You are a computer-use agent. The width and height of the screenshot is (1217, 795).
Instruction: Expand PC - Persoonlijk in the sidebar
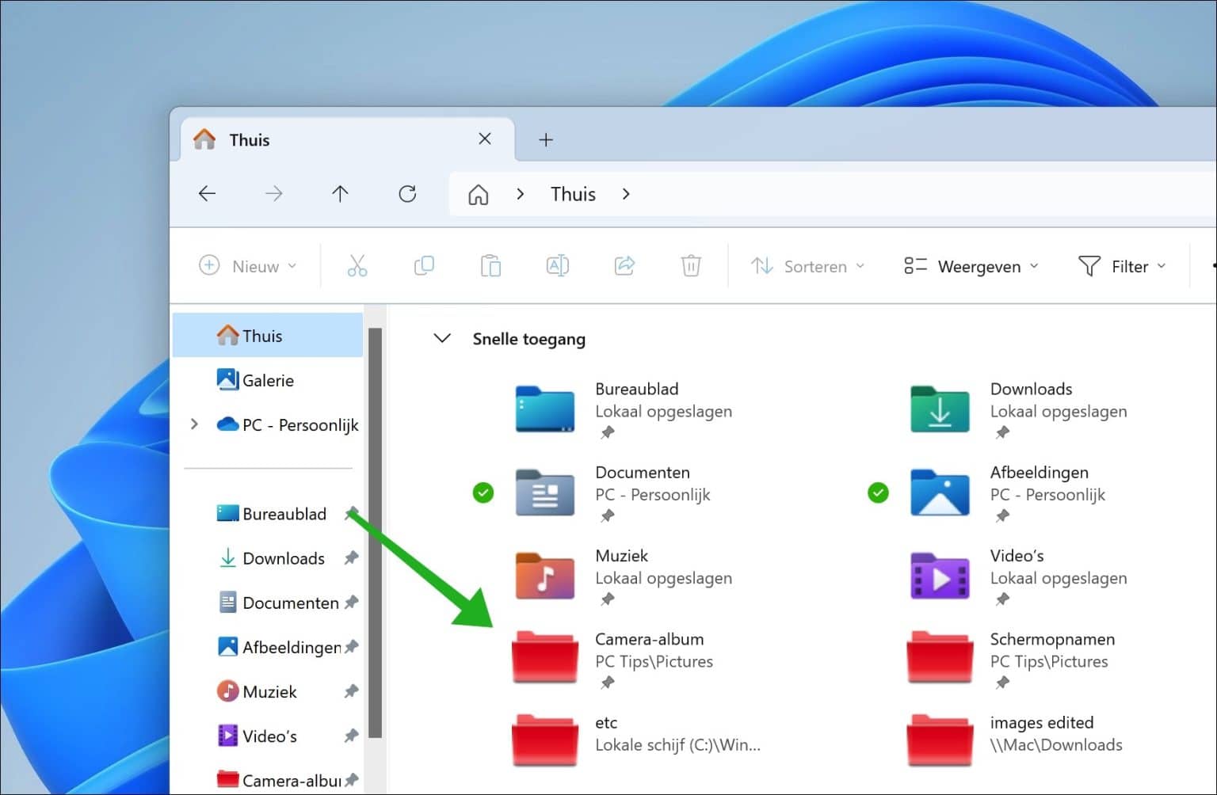click(195, 424)
